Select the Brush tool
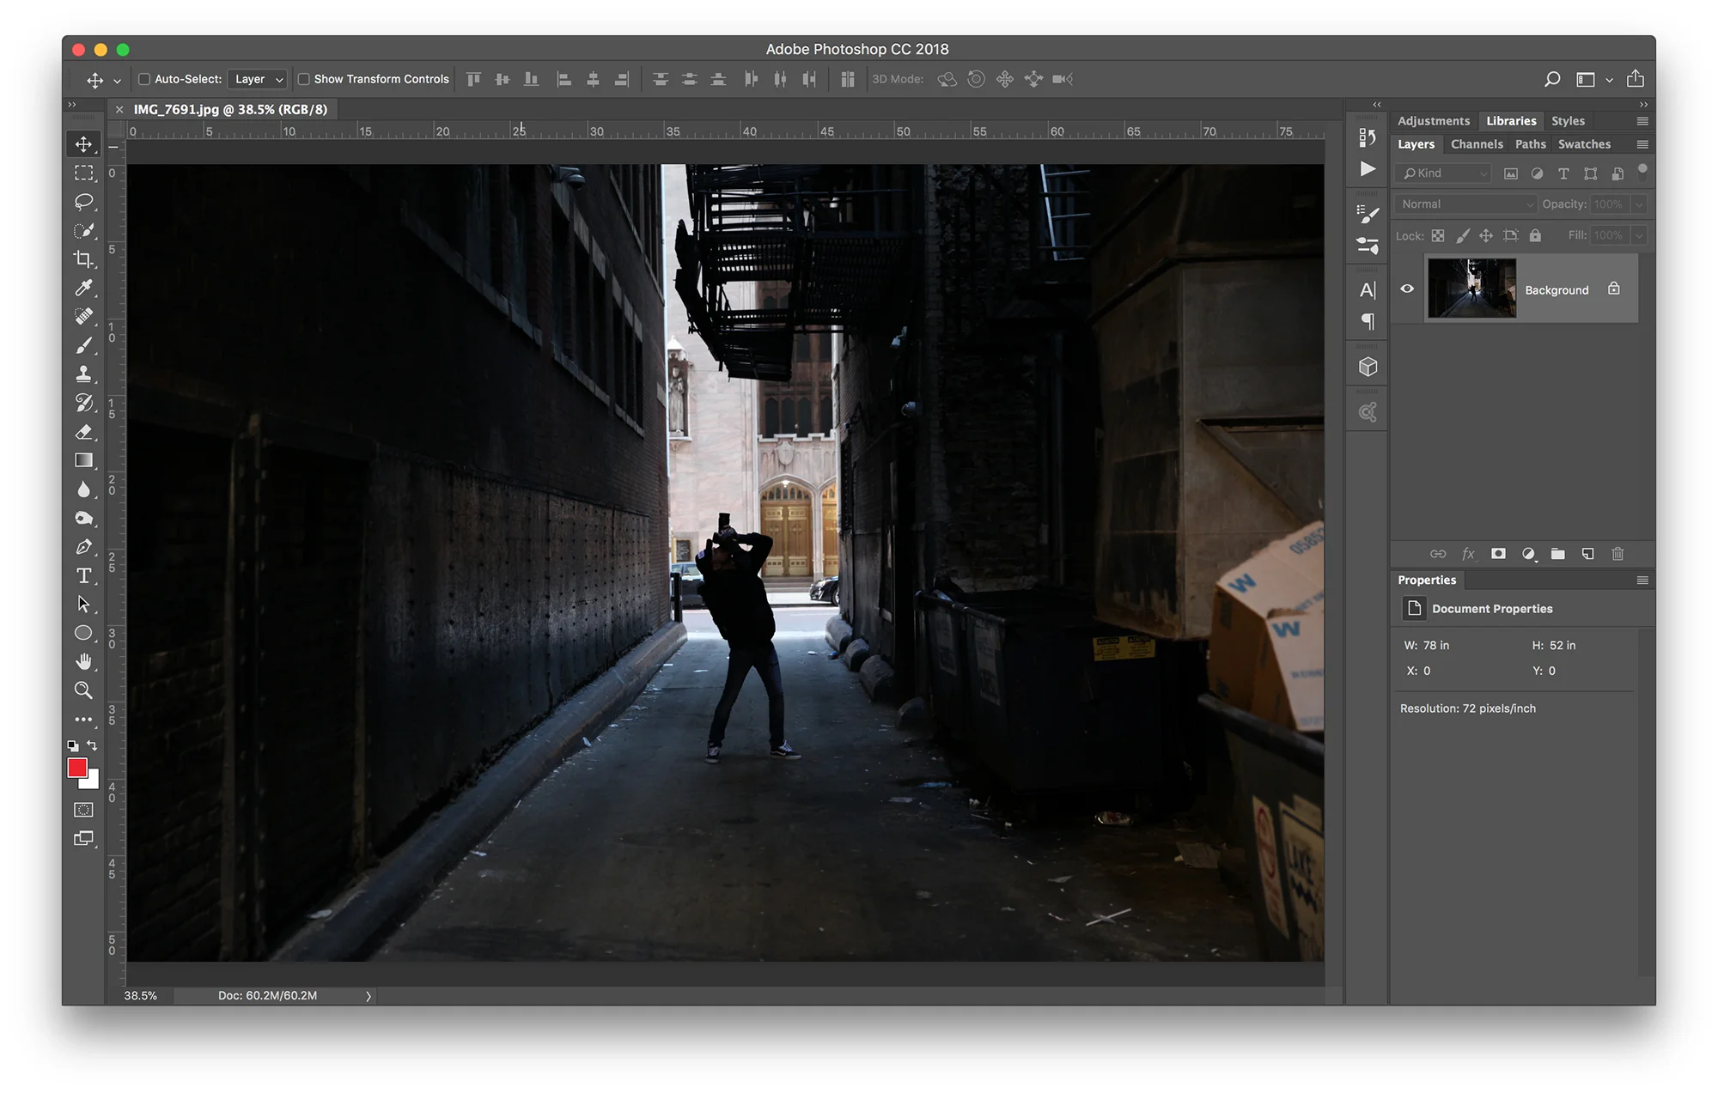Image resolution: width=1718 pixels, height=1094 pixels. (83, 345)
